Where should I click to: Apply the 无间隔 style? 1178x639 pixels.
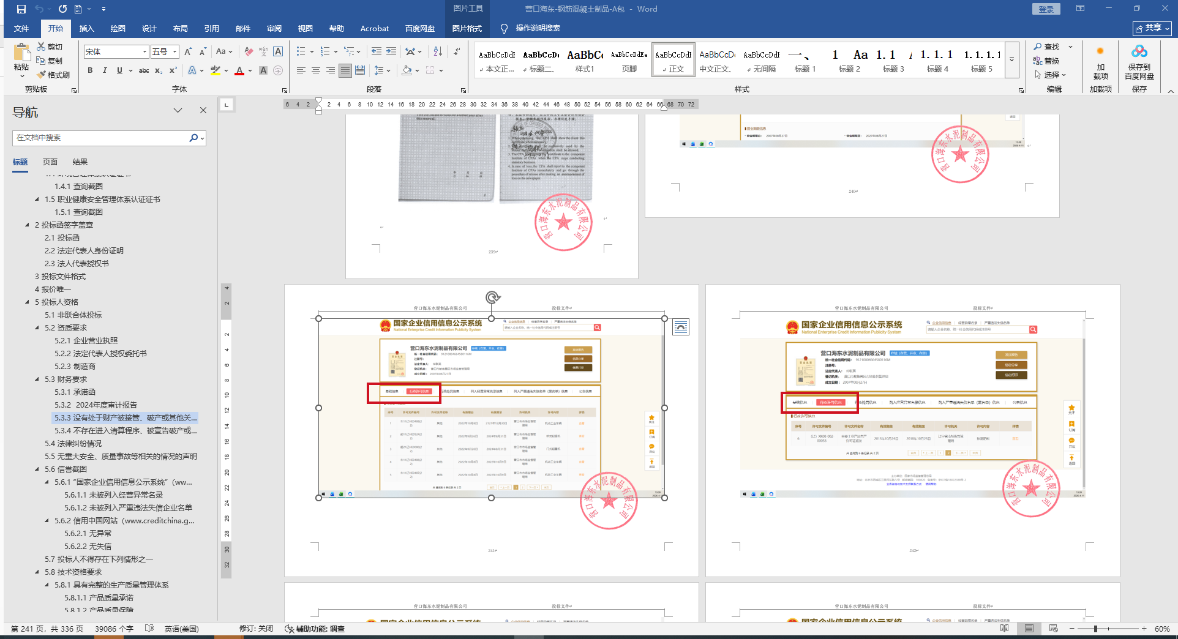tap(762, 60)
